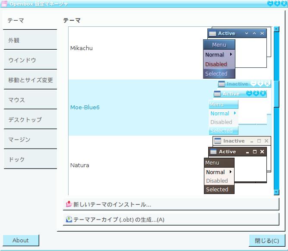Open the About dialog
Screen dimensions: 288x251
tap(21, 240)
